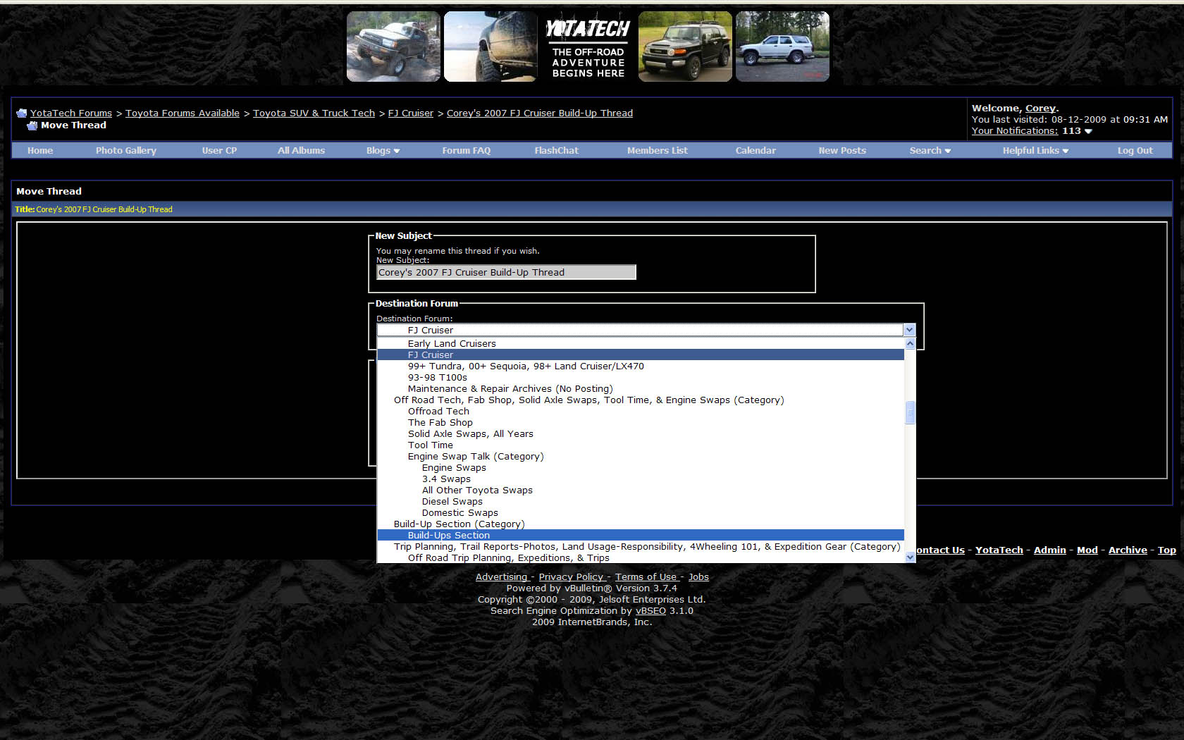The image size is (1184, 740).
Task: Select Engine Swaps option
Action: pos(641,468)
